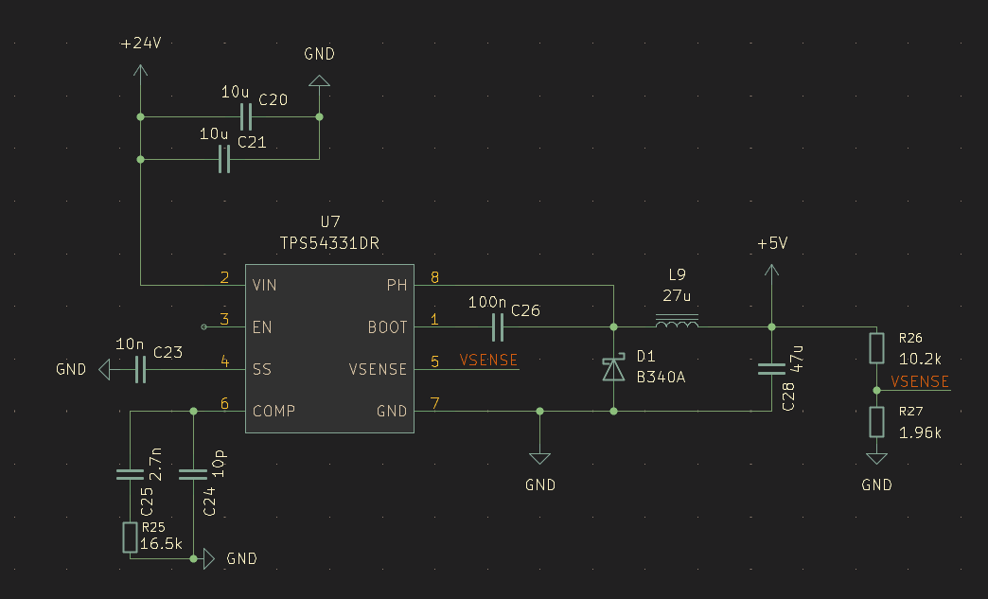Click the GND symbol above C20
Screen dimensions: 988x599
(x=319, y=81)
